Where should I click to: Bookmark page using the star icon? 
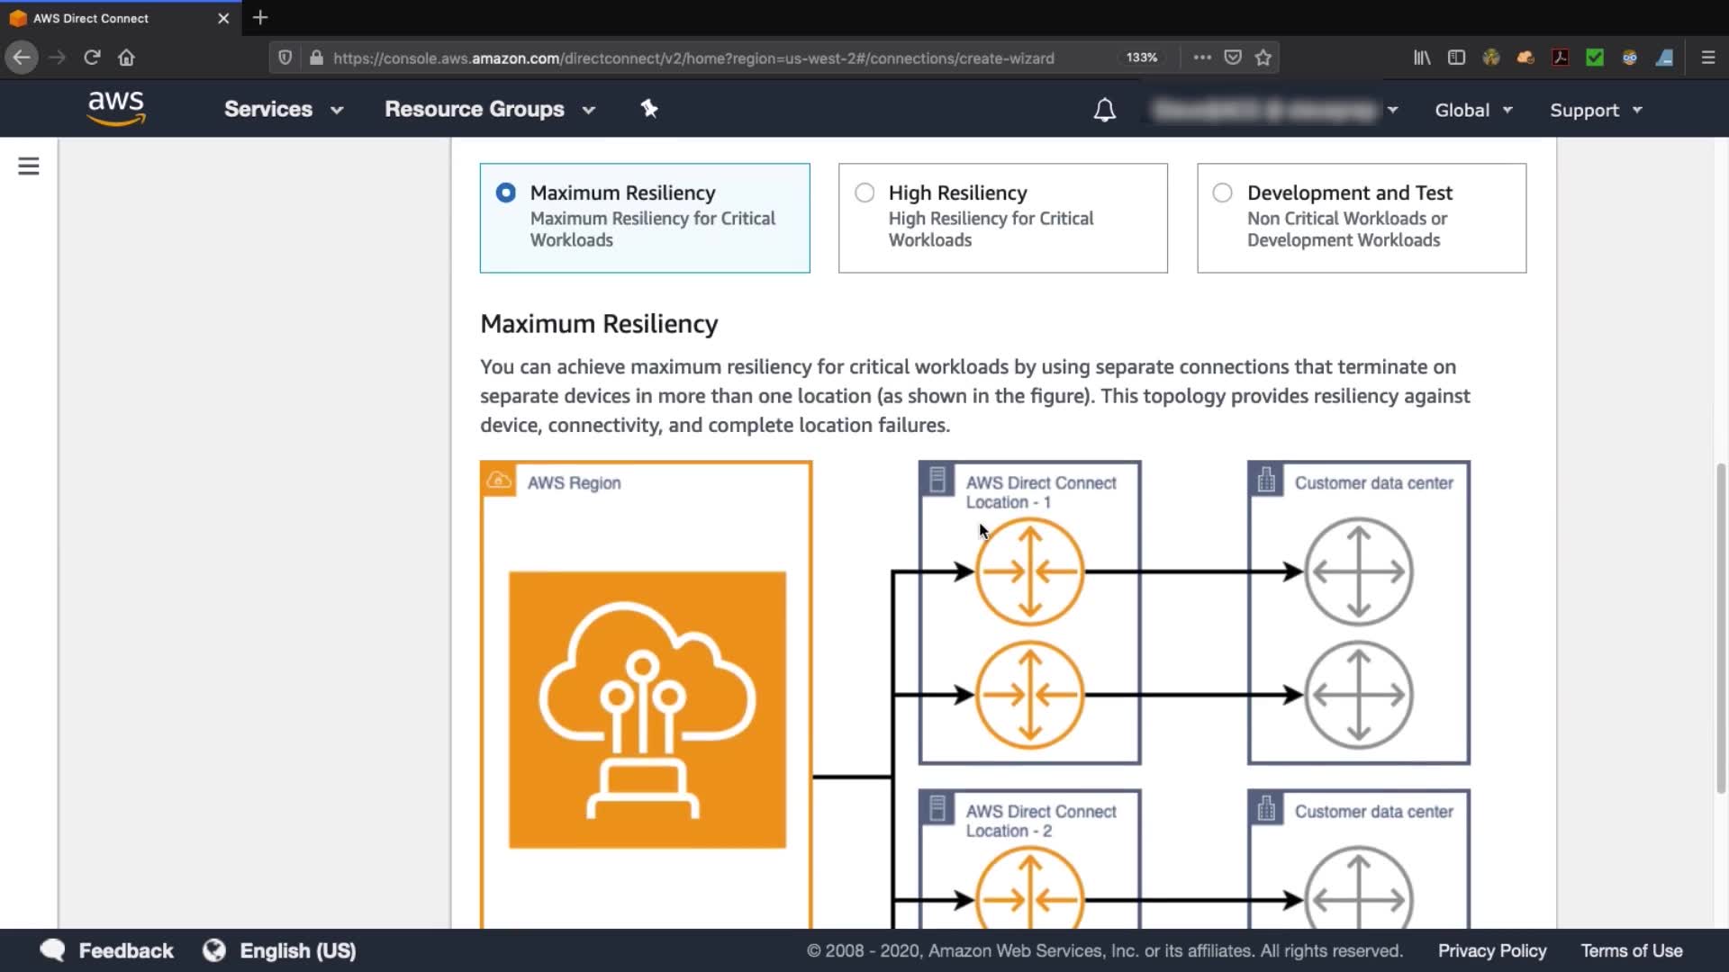coord(1263,58)
